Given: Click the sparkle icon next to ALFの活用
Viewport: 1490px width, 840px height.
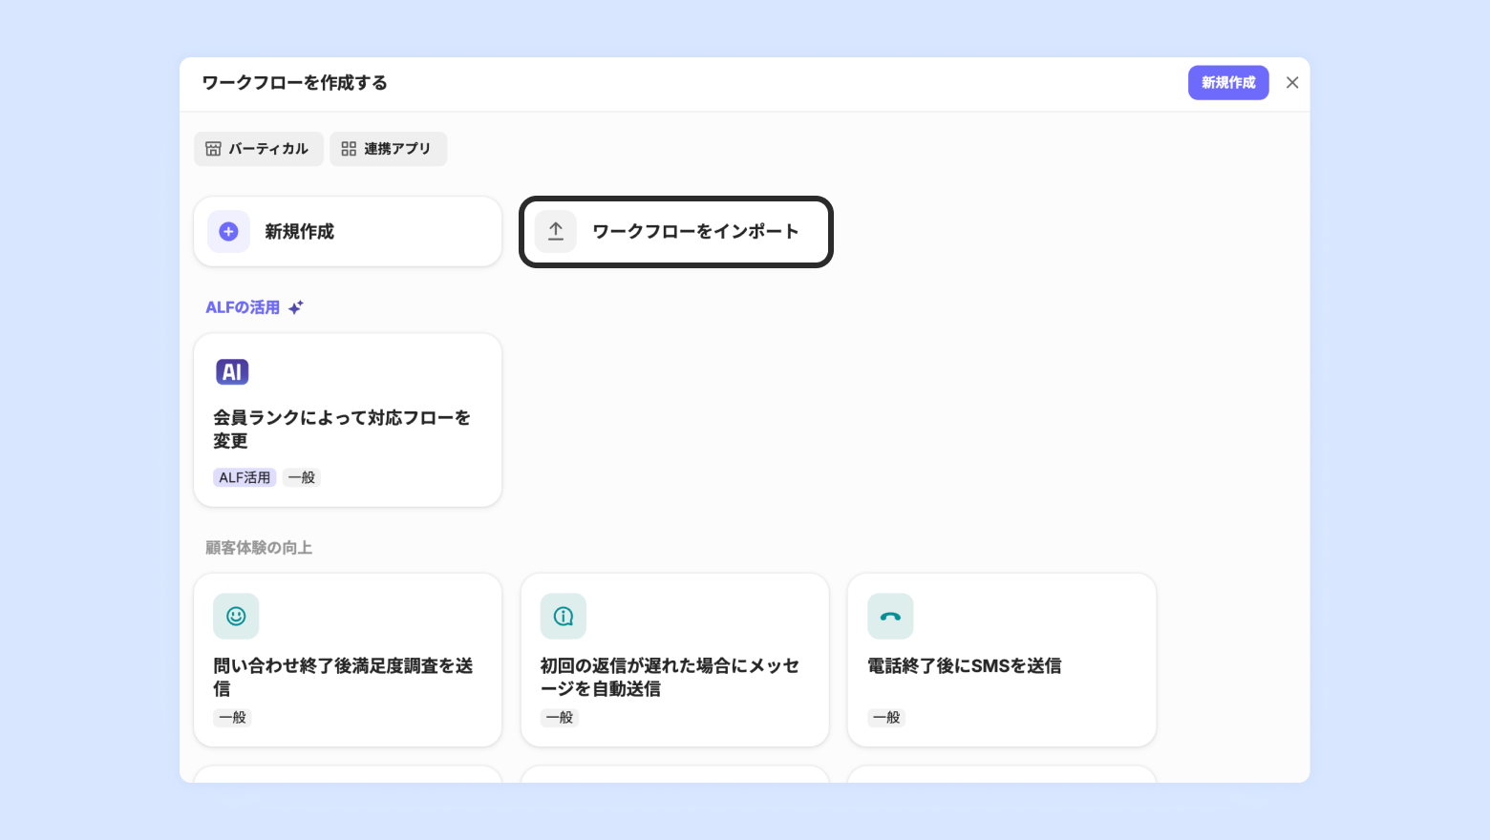Looking at the screenshot, I should (296, 307).
